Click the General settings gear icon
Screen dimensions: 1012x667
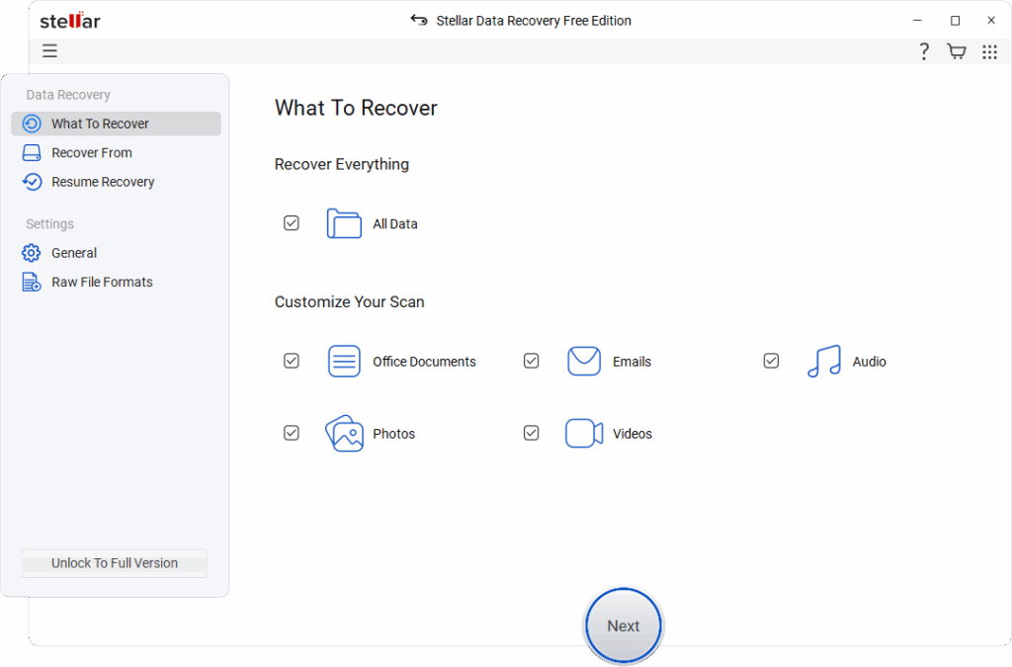pyautogui.click(x=31, y=253)
